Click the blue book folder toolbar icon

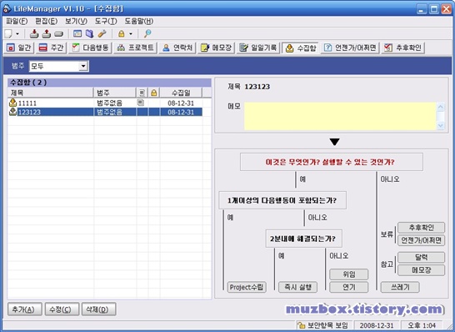point(89,33)
